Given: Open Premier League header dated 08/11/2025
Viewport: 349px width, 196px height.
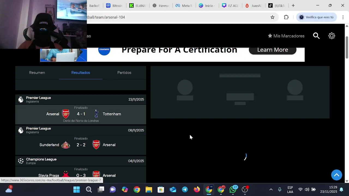Looking at the screenshot, I should pos(81,130).
